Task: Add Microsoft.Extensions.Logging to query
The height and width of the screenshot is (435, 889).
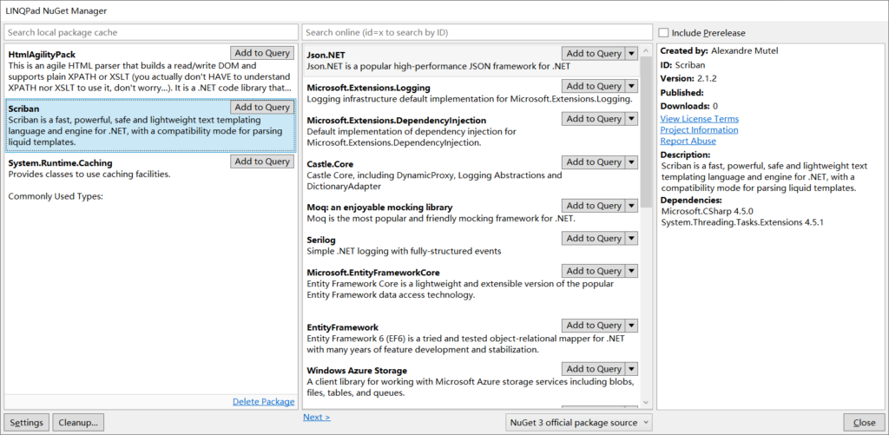Action: click(594, 86)
